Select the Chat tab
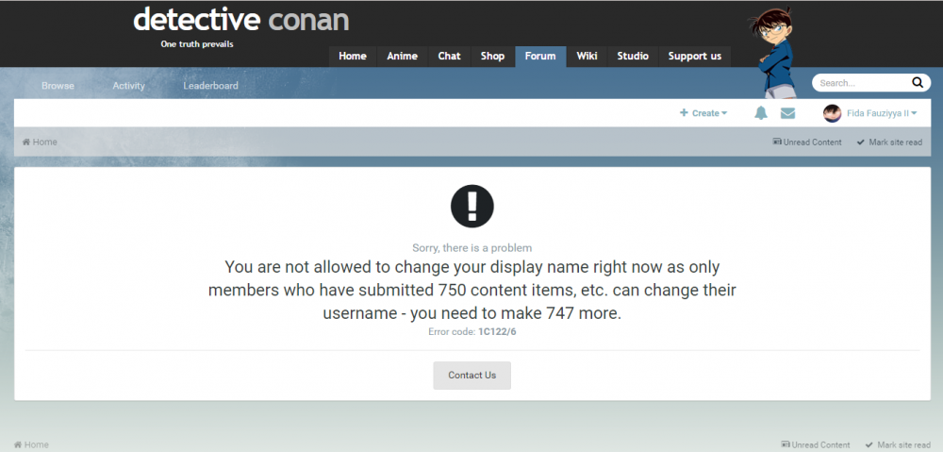 449,57
